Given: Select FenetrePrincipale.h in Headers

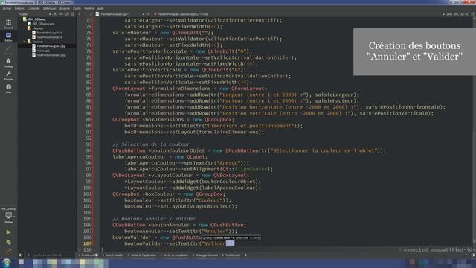Looking at the screenshot, I should point(50,33).
